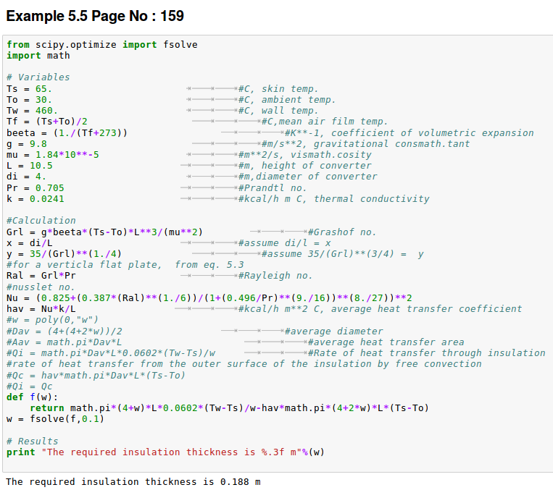Click the '# Variables' comment
The image size is (553, 490).
[x=38, y=77]
